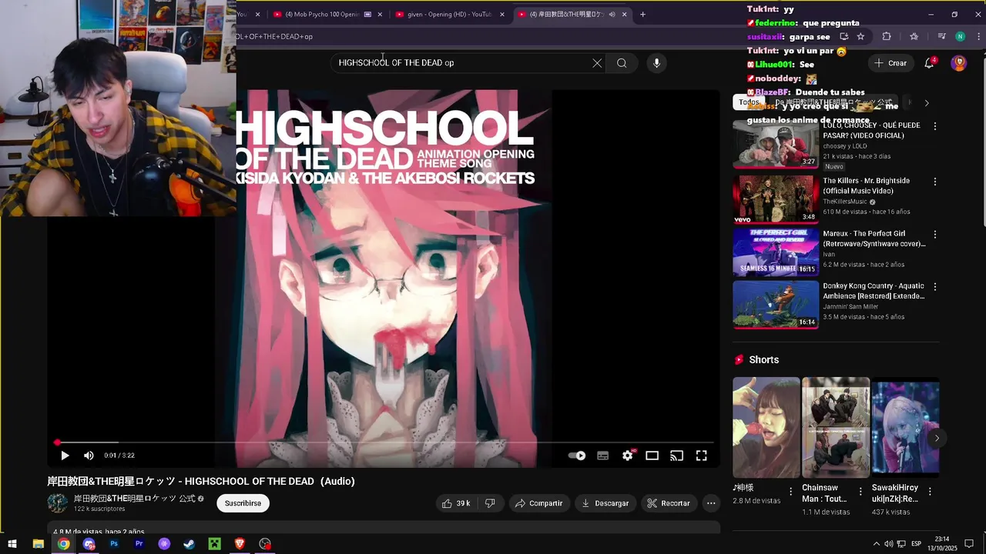Image resolution: width=986 pixels, height=554 pixels.
Task: Open Photoshop from the taskbar
Action: pos(114,544)
